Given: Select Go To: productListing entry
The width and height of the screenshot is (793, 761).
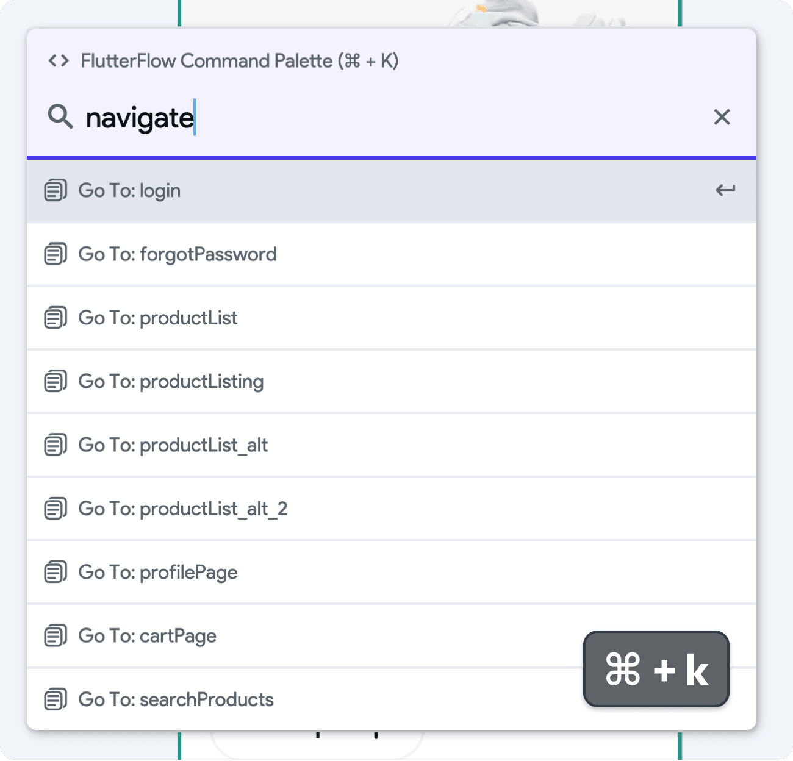Looking at the screenshot, I should pos(171,382).
